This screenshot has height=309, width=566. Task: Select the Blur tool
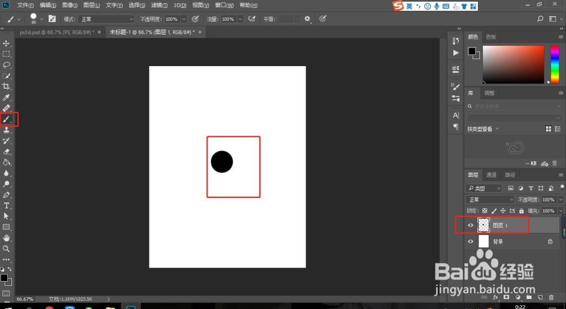[6, 173]
